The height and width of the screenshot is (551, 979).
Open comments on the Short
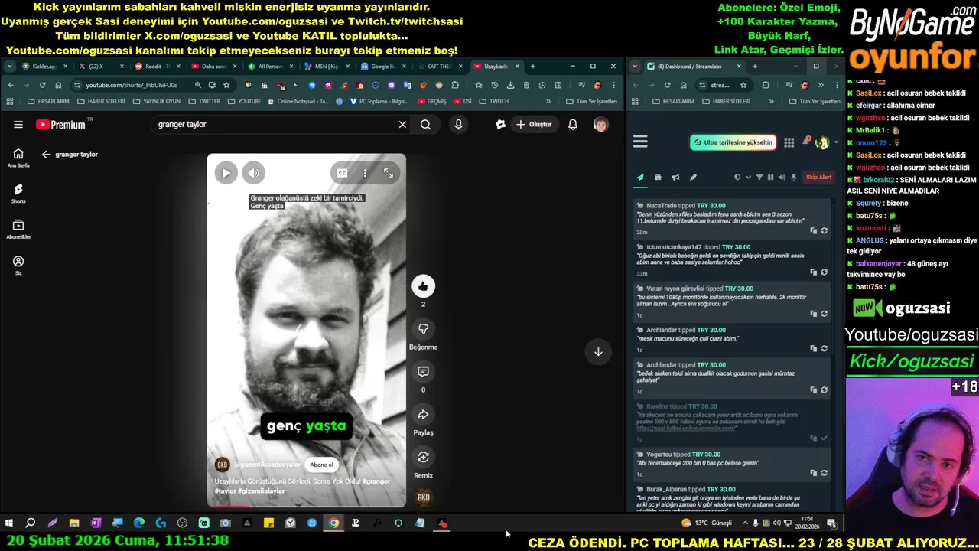coord(423,372)
